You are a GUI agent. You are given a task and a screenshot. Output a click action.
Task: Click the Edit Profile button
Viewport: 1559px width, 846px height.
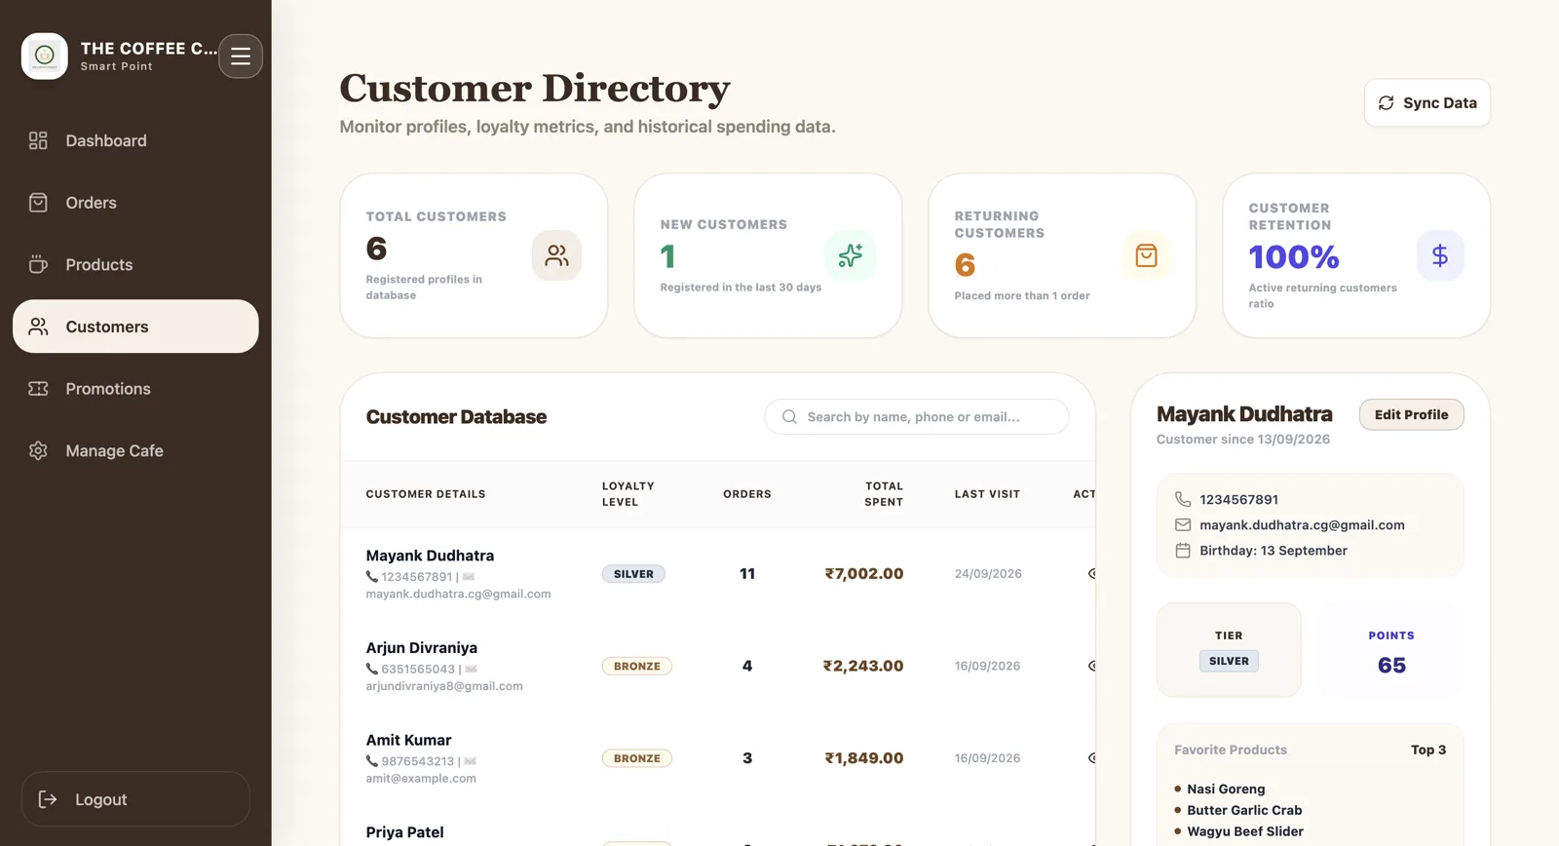(1411, 414)
